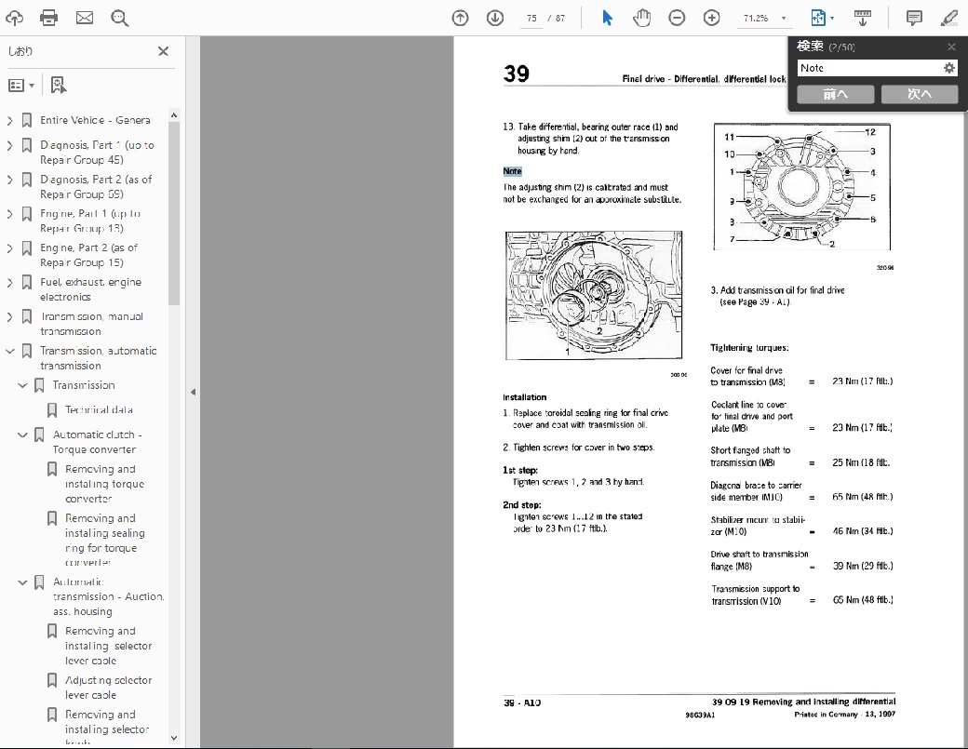Open the find text magnifier icon

coord(120,18)
